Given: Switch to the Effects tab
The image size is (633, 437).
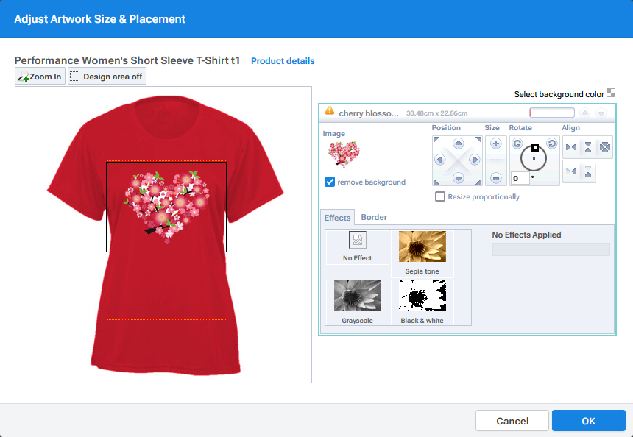Looking at the screenshot, I should pyautogui.click(x=337, y=218).
